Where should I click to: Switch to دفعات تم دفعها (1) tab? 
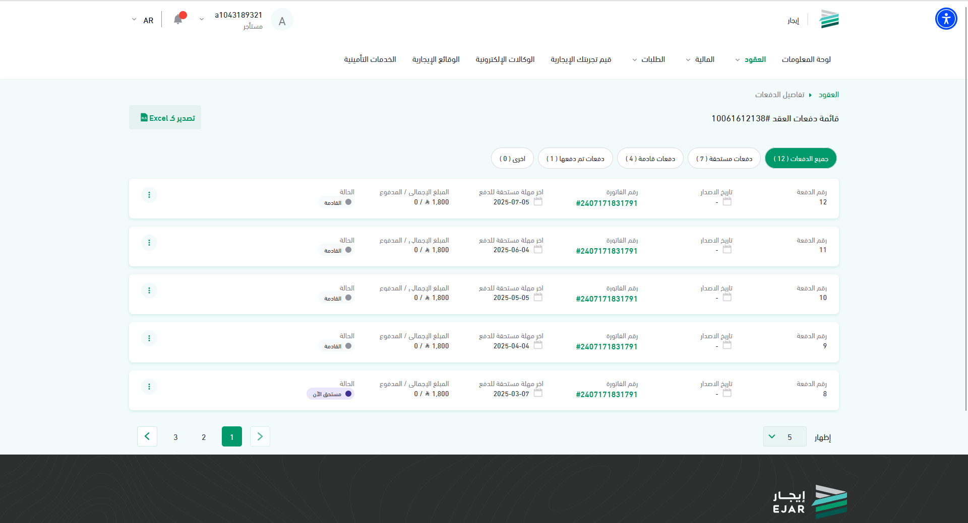point(575,159)
